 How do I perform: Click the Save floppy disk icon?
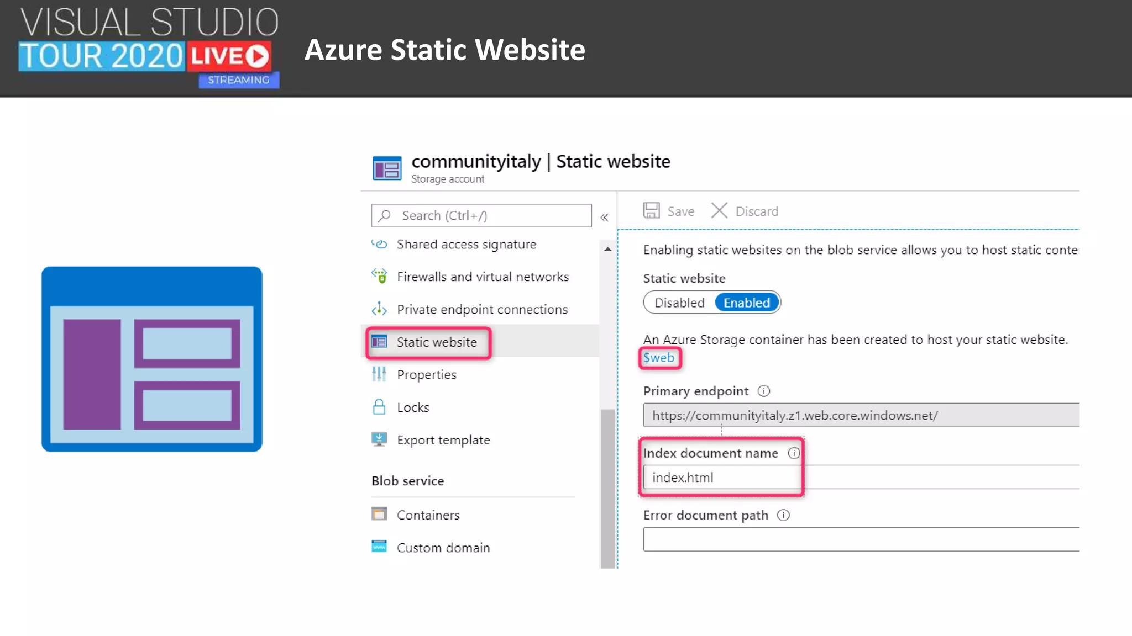pyautogui.click(x=652, y=210)
